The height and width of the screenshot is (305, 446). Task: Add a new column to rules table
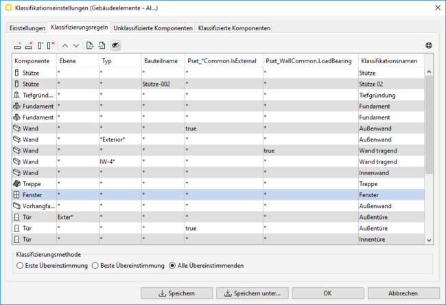pyautogui.click(x=40, y=45)
